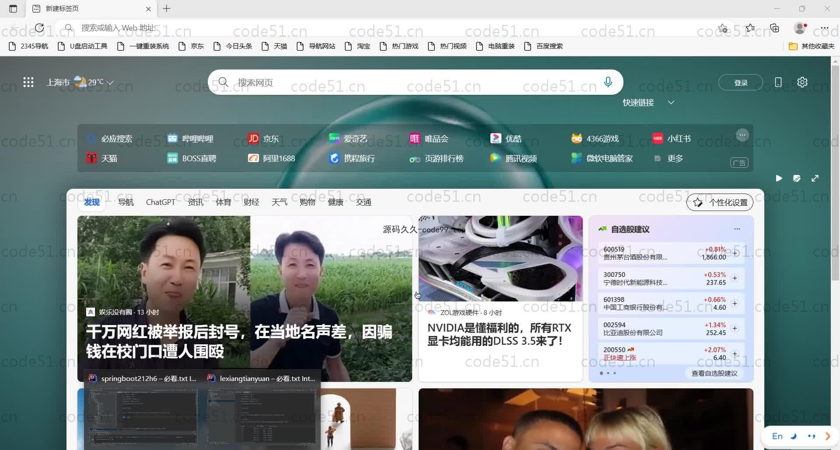Open the 微软电脑管家 quick link
This screenshot has height=450, width=840.
pos(602,158)
